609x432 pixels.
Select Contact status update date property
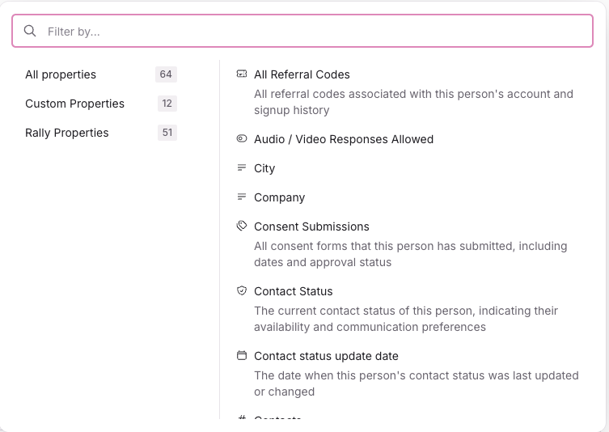coord(326,356)
